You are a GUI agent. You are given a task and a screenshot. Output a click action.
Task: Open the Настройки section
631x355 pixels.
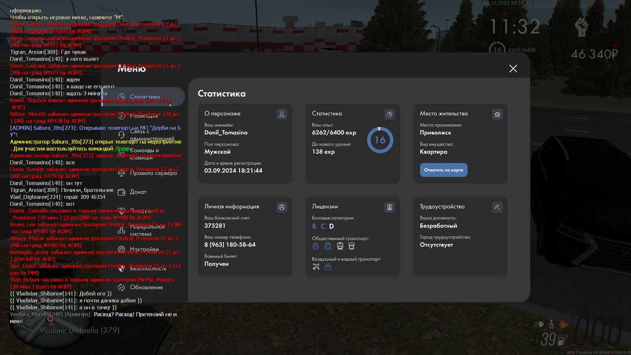(143, 249)
